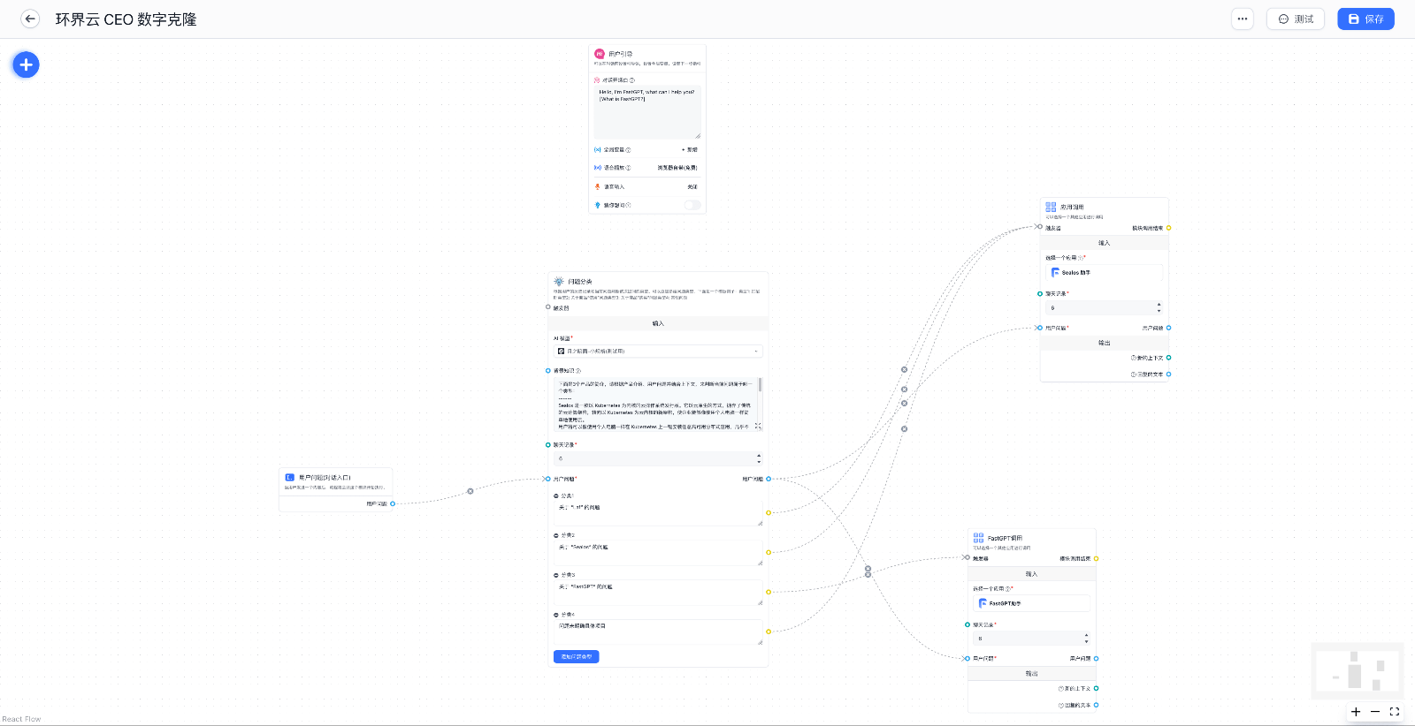Click the 测试 test button
This screenshot has height=726, width=1415.
[1296, 19]
